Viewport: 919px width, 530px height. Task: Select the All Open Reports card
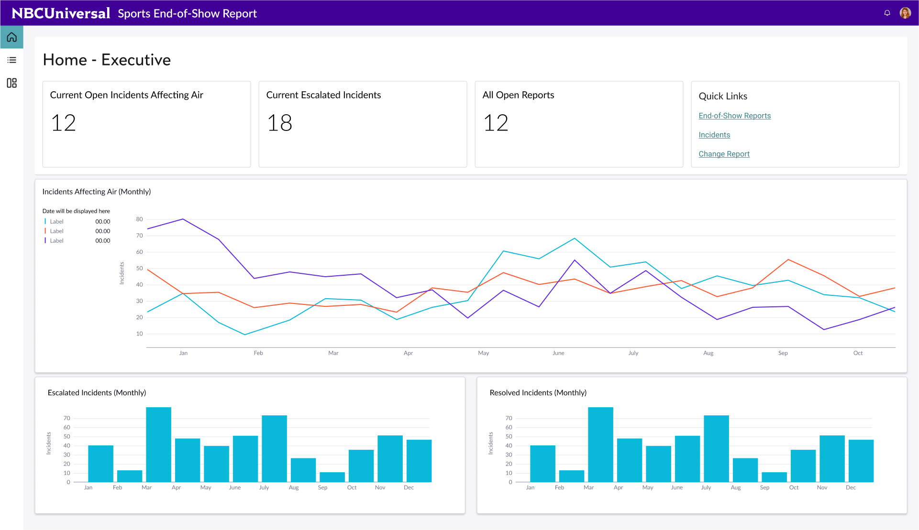tap(579, 124)
